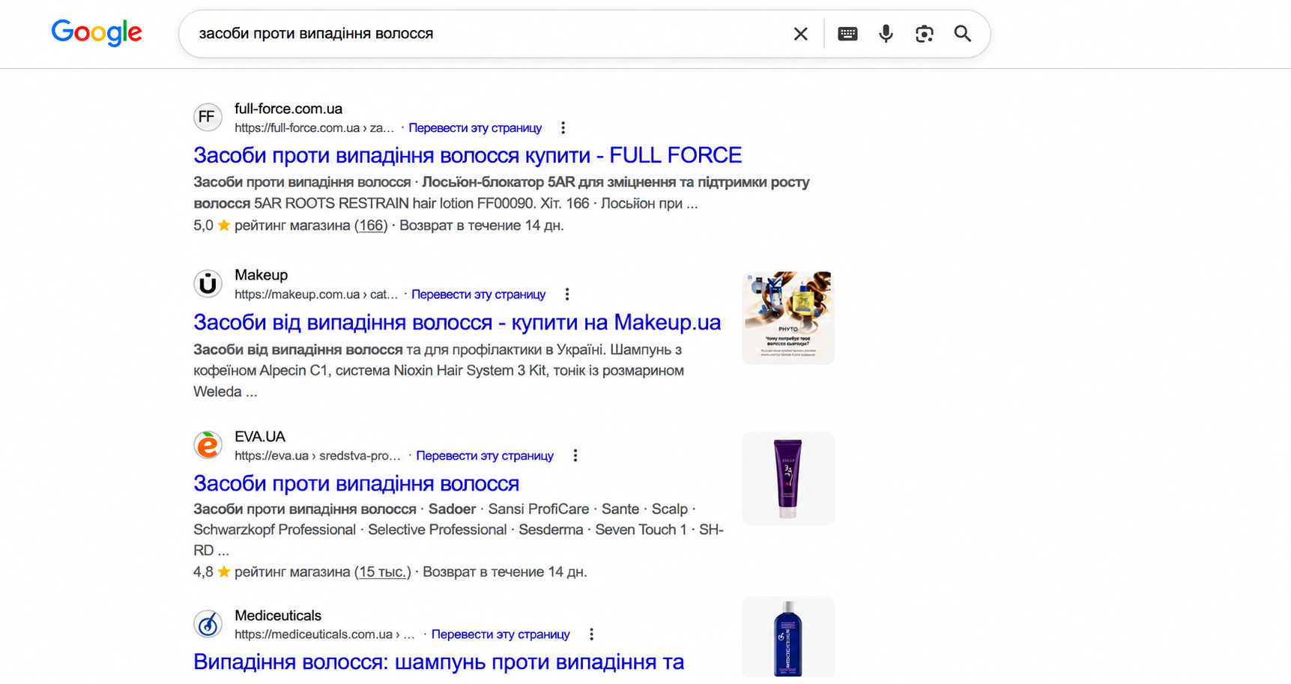This screenshot has height=684, width=1291.
Task: Click the star beside the 4,8 rating
Action: [223, 572]
